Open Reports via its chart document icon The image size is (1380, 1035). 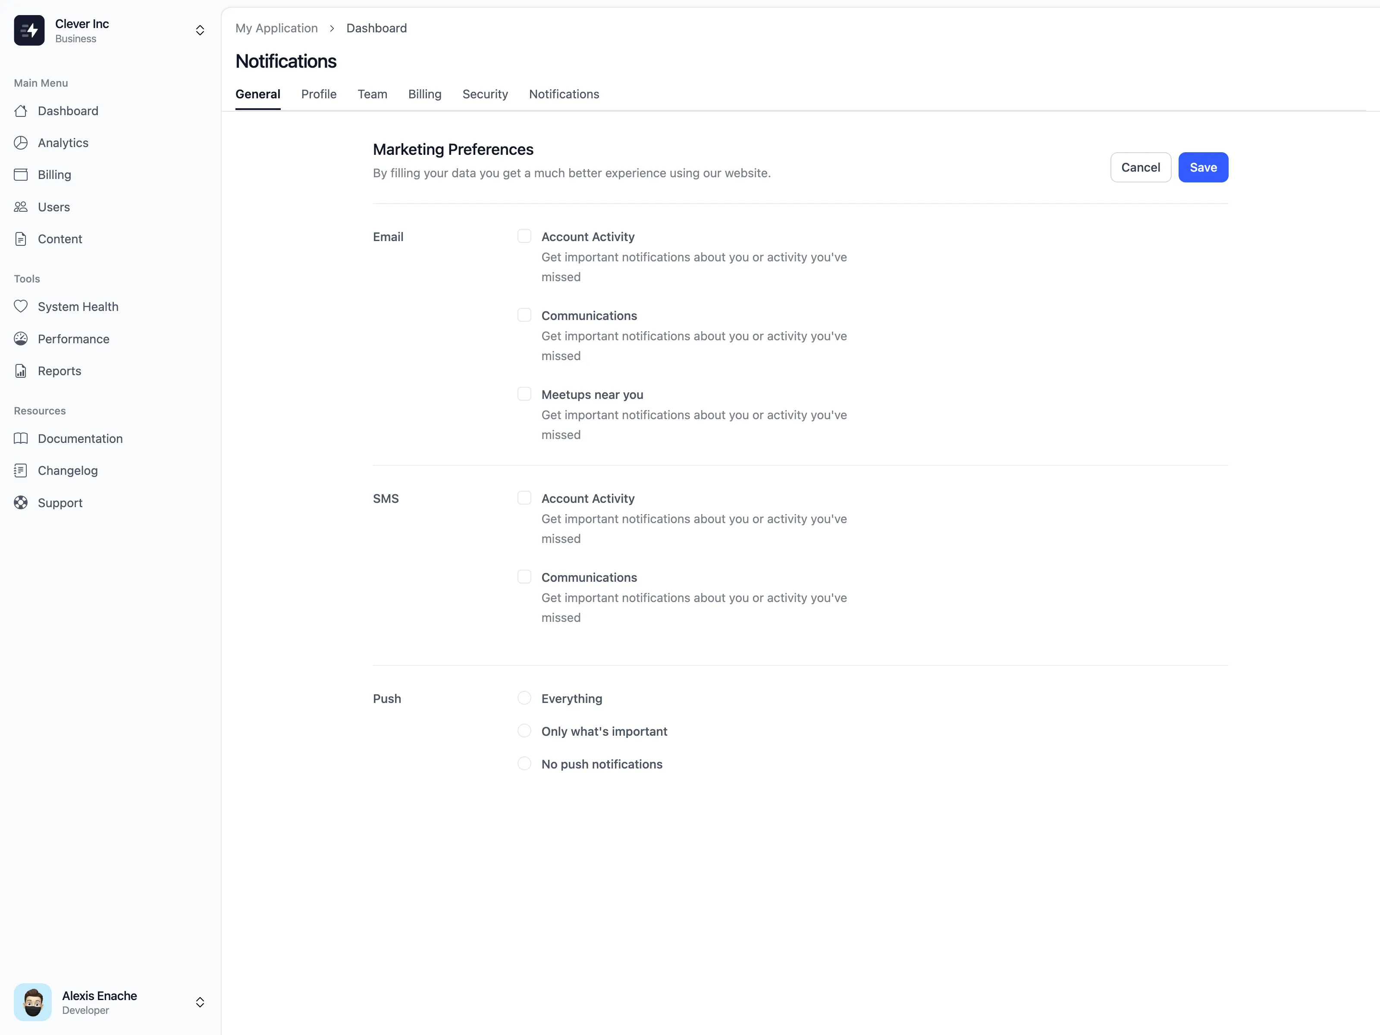(21, 371)
